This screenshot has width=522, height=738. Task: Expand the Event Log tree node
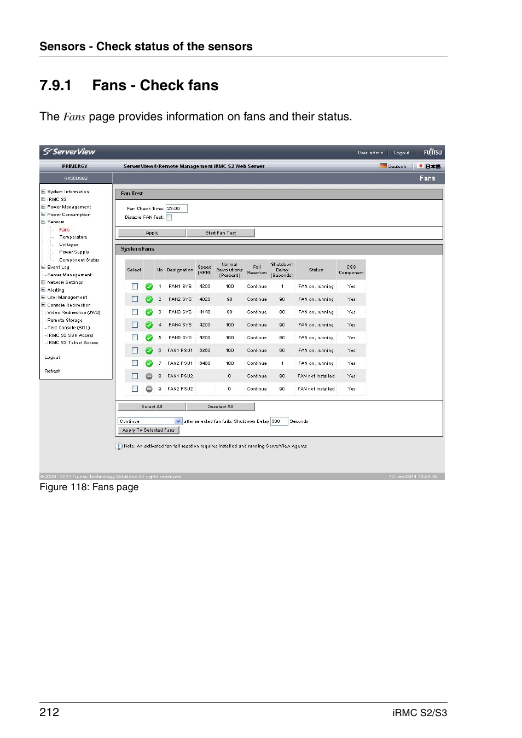tap(43, 268)
